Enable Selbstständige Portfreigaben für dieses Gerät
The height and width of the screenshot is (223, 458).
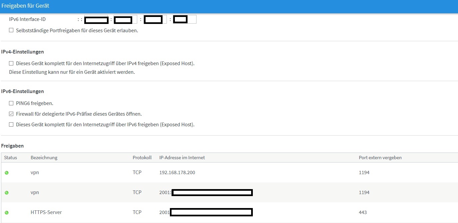11,30
